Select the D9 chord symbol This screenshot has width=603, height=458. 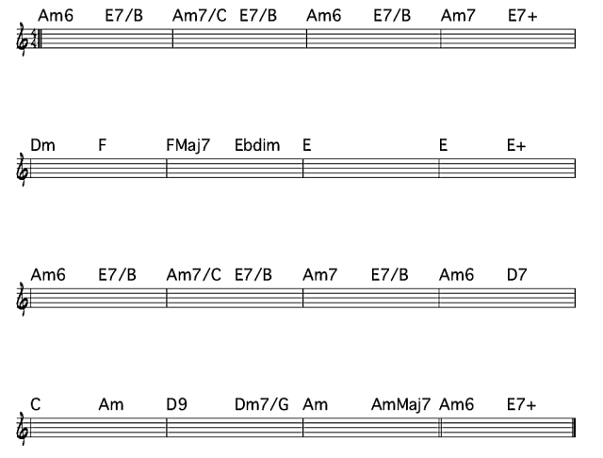176,405
